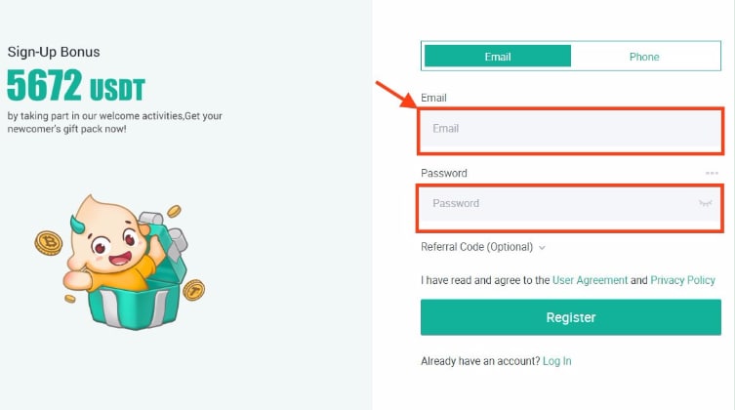Open the User Agreement link
The width and height of the screenshot is (735, 410).
coord(590,280)
